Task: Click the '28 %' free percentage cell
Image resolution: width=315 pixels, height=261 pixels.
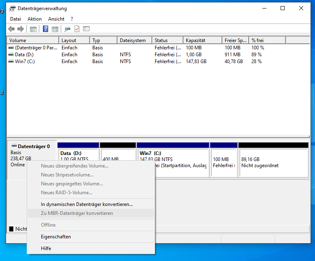Action: [257, 62]
